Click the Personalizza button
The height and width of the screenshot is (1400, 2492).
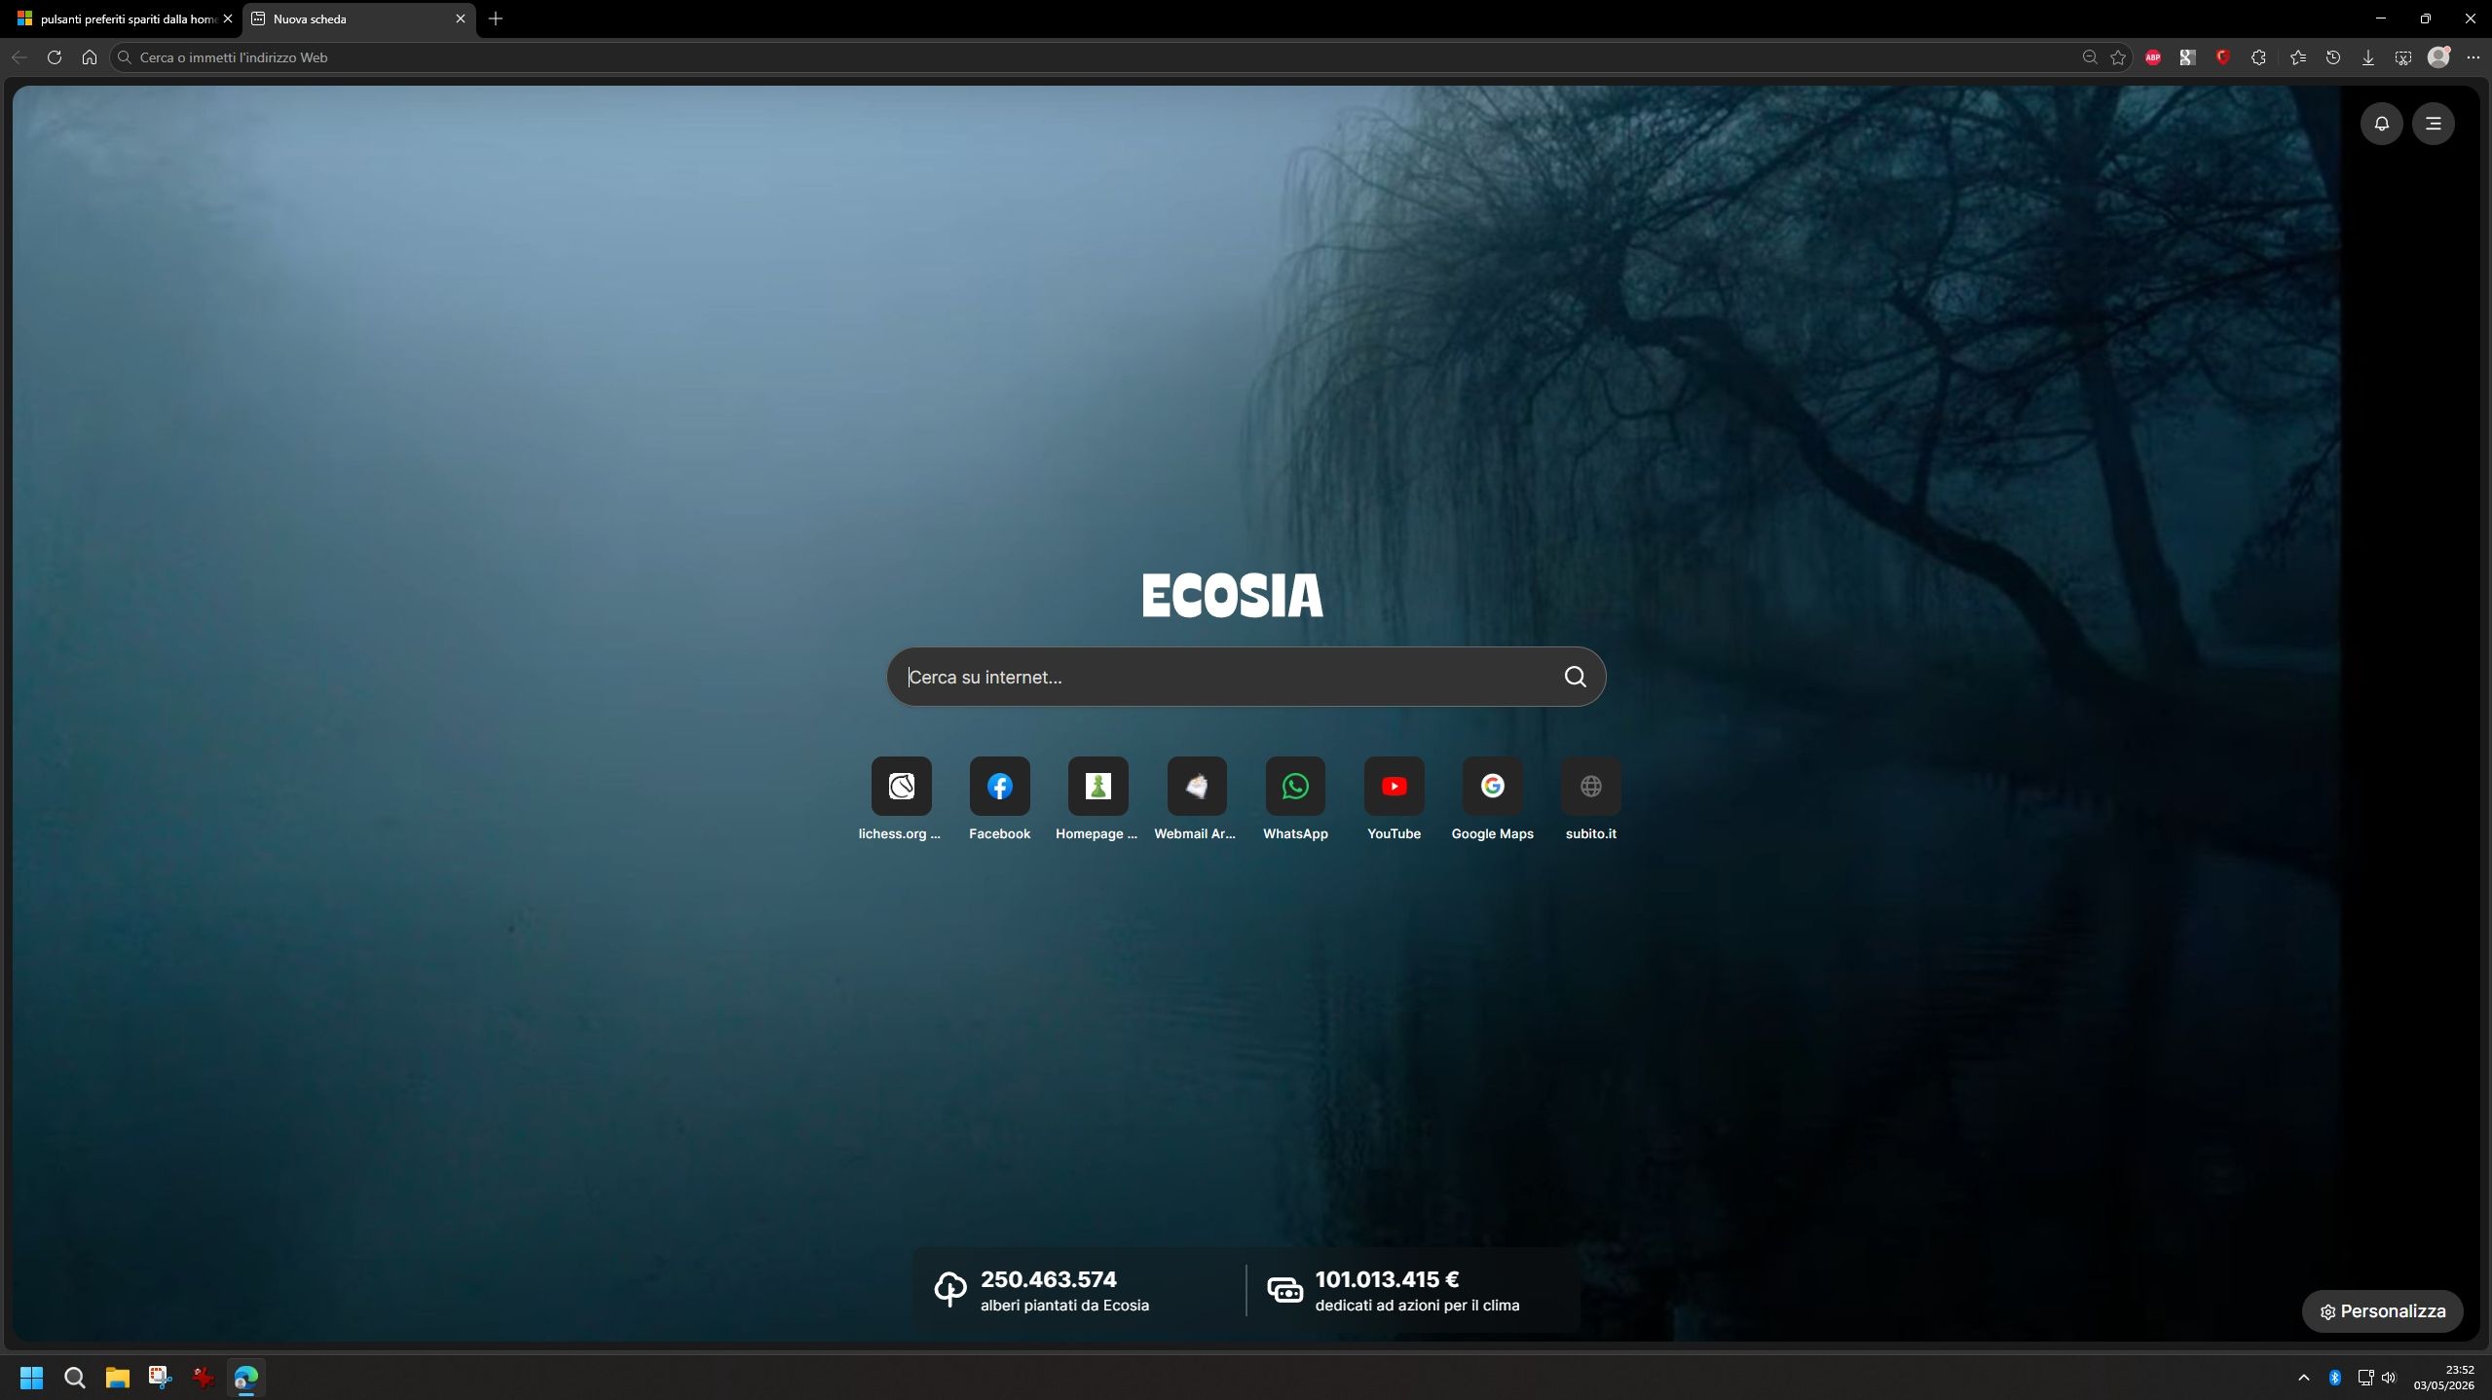(2382, 1311)
